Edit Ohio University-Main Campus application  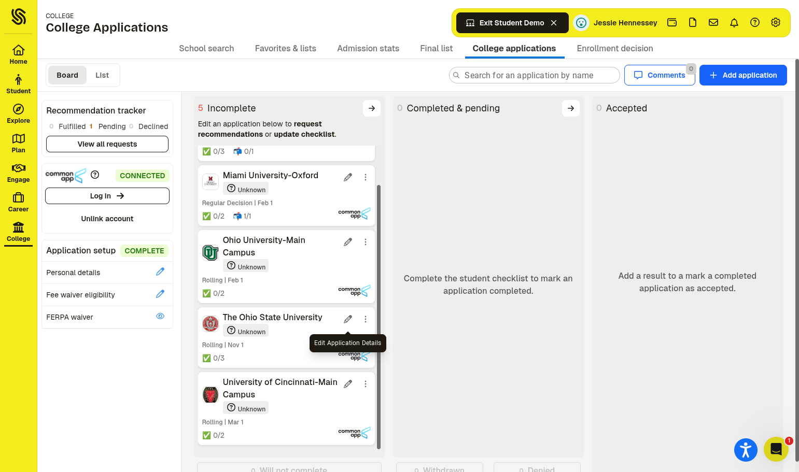[348, 242]
